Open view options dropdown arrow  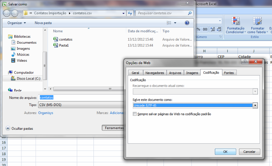[175, 23]
